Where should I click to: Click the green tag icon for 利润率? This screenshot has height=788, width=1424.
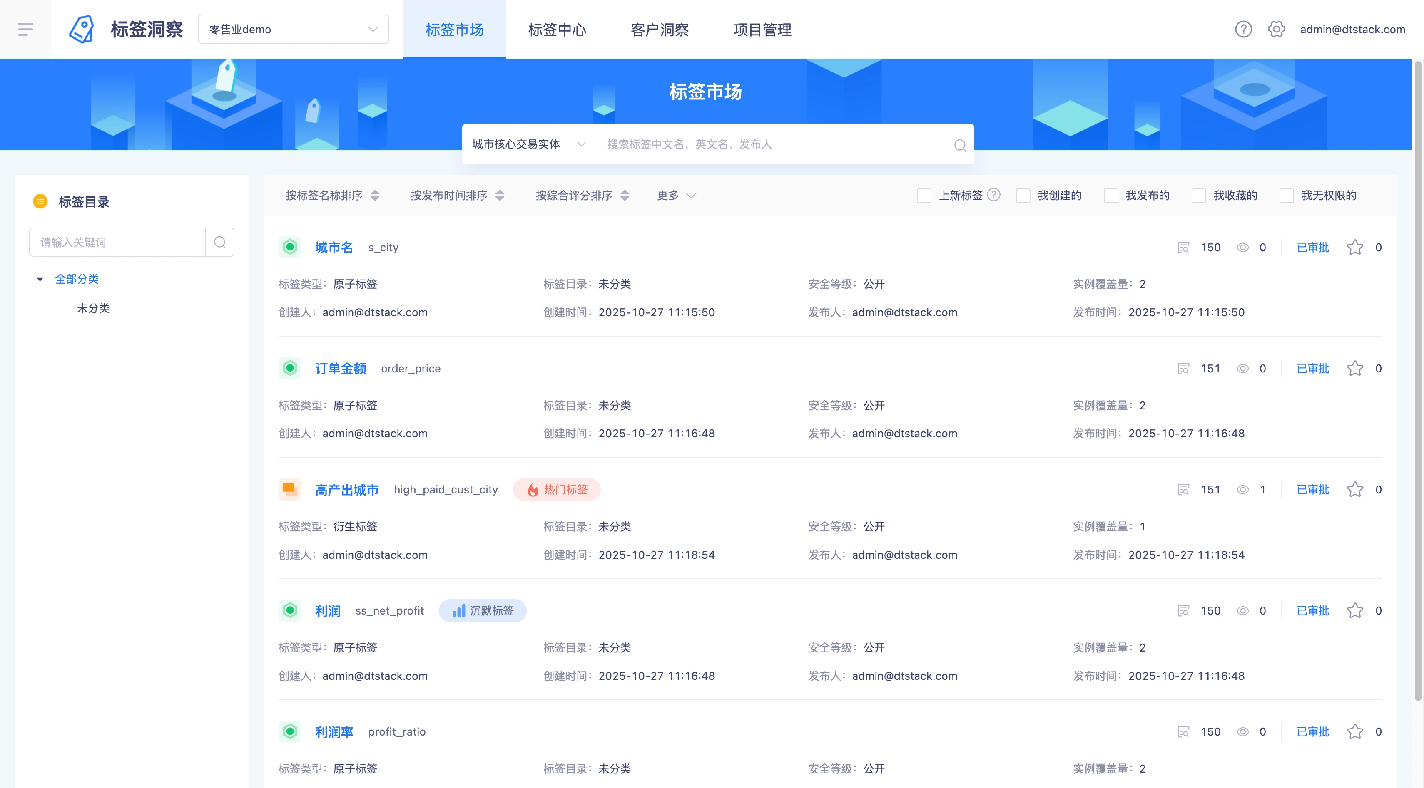(290, 732)
